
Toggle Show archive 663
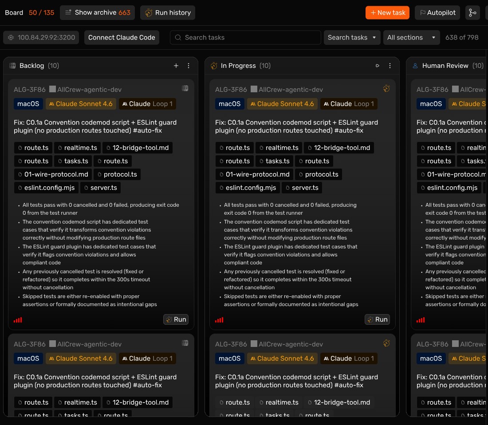(98, 13)
